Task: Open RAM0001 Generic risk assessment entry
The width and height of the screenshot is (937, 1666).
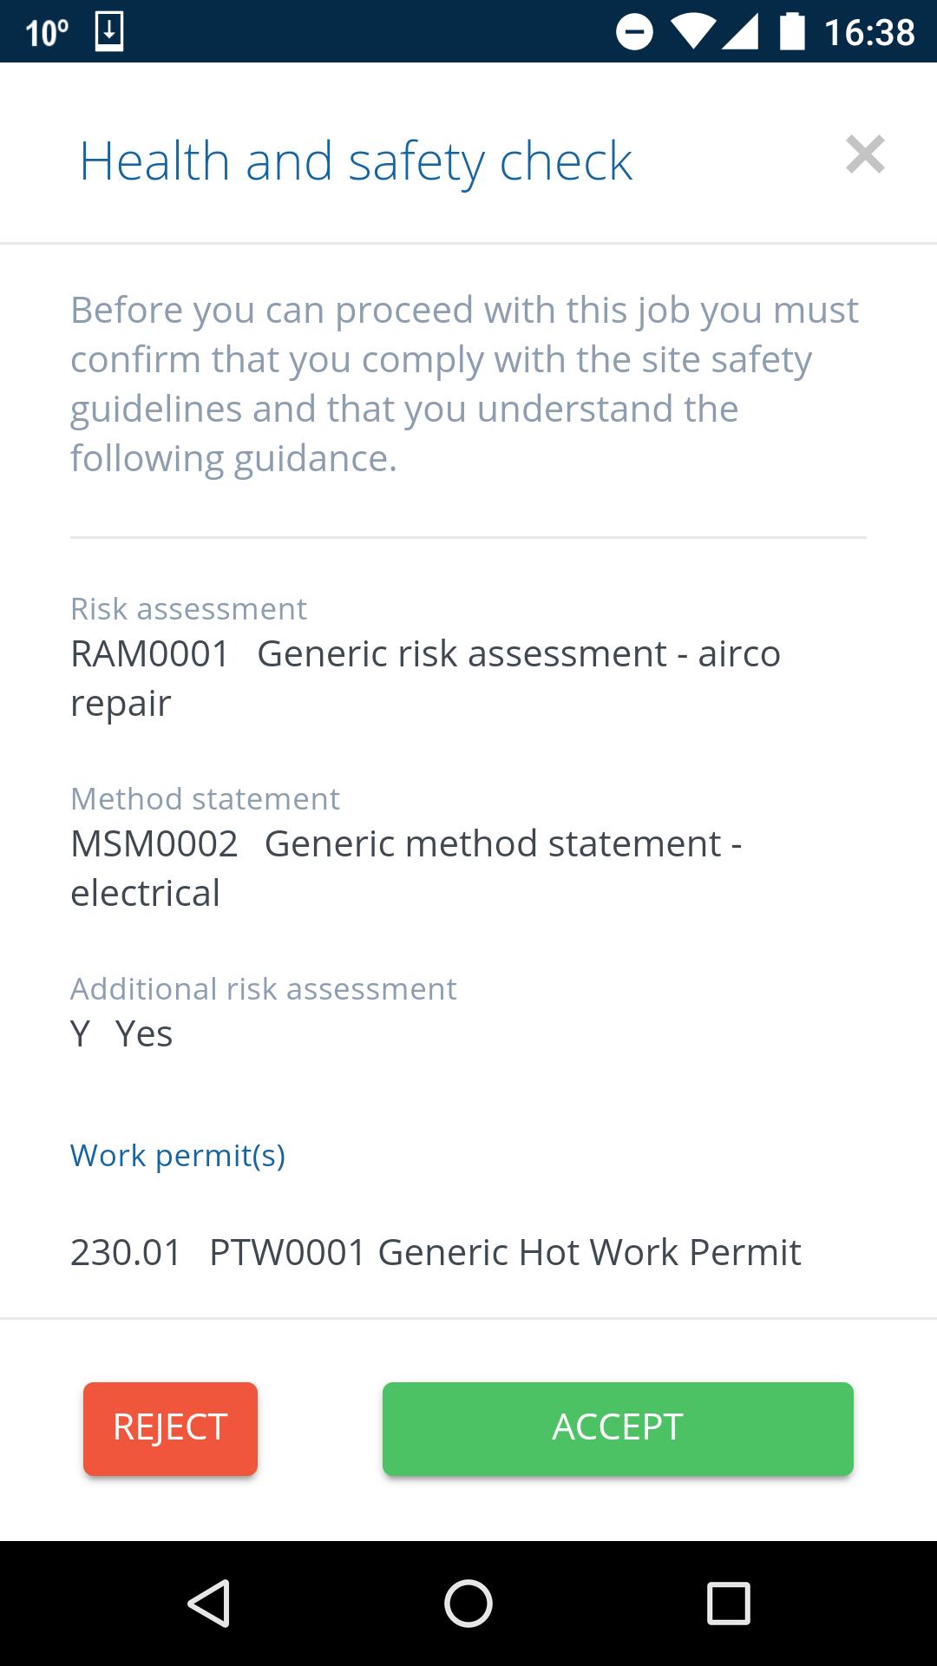Action: click(425, 678)
